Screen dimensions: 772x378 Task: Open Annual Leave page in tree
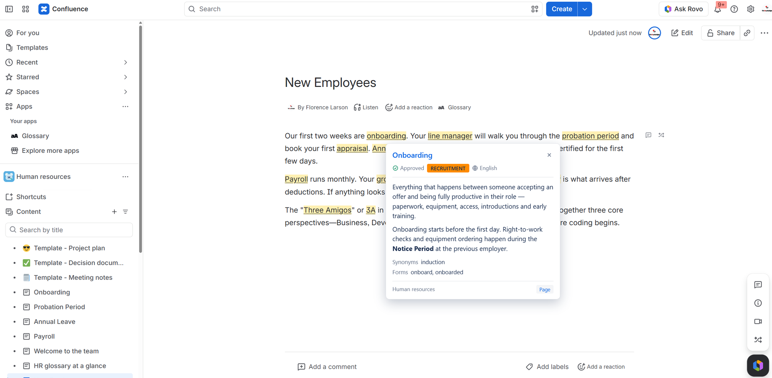pos(55,322)
